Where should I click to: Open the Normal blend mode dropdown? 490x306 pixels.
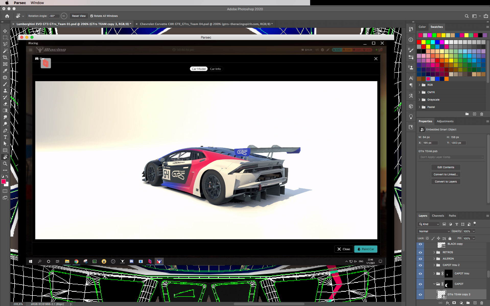click(434, 231)
